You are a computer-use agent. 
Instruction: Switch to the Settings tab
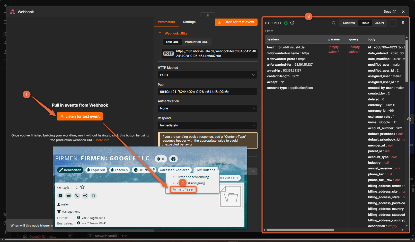pos(189,22)
